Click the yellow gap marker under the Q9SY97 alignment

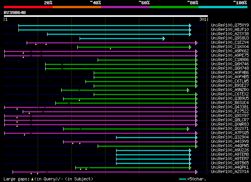click(x=17, y=117)
